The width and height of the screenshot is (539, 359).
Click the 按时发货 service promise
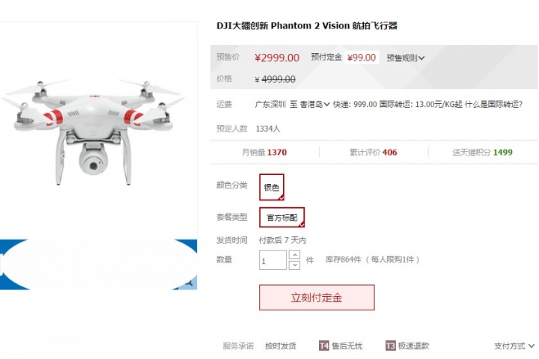pyautogui.click(x=281, y=346)
